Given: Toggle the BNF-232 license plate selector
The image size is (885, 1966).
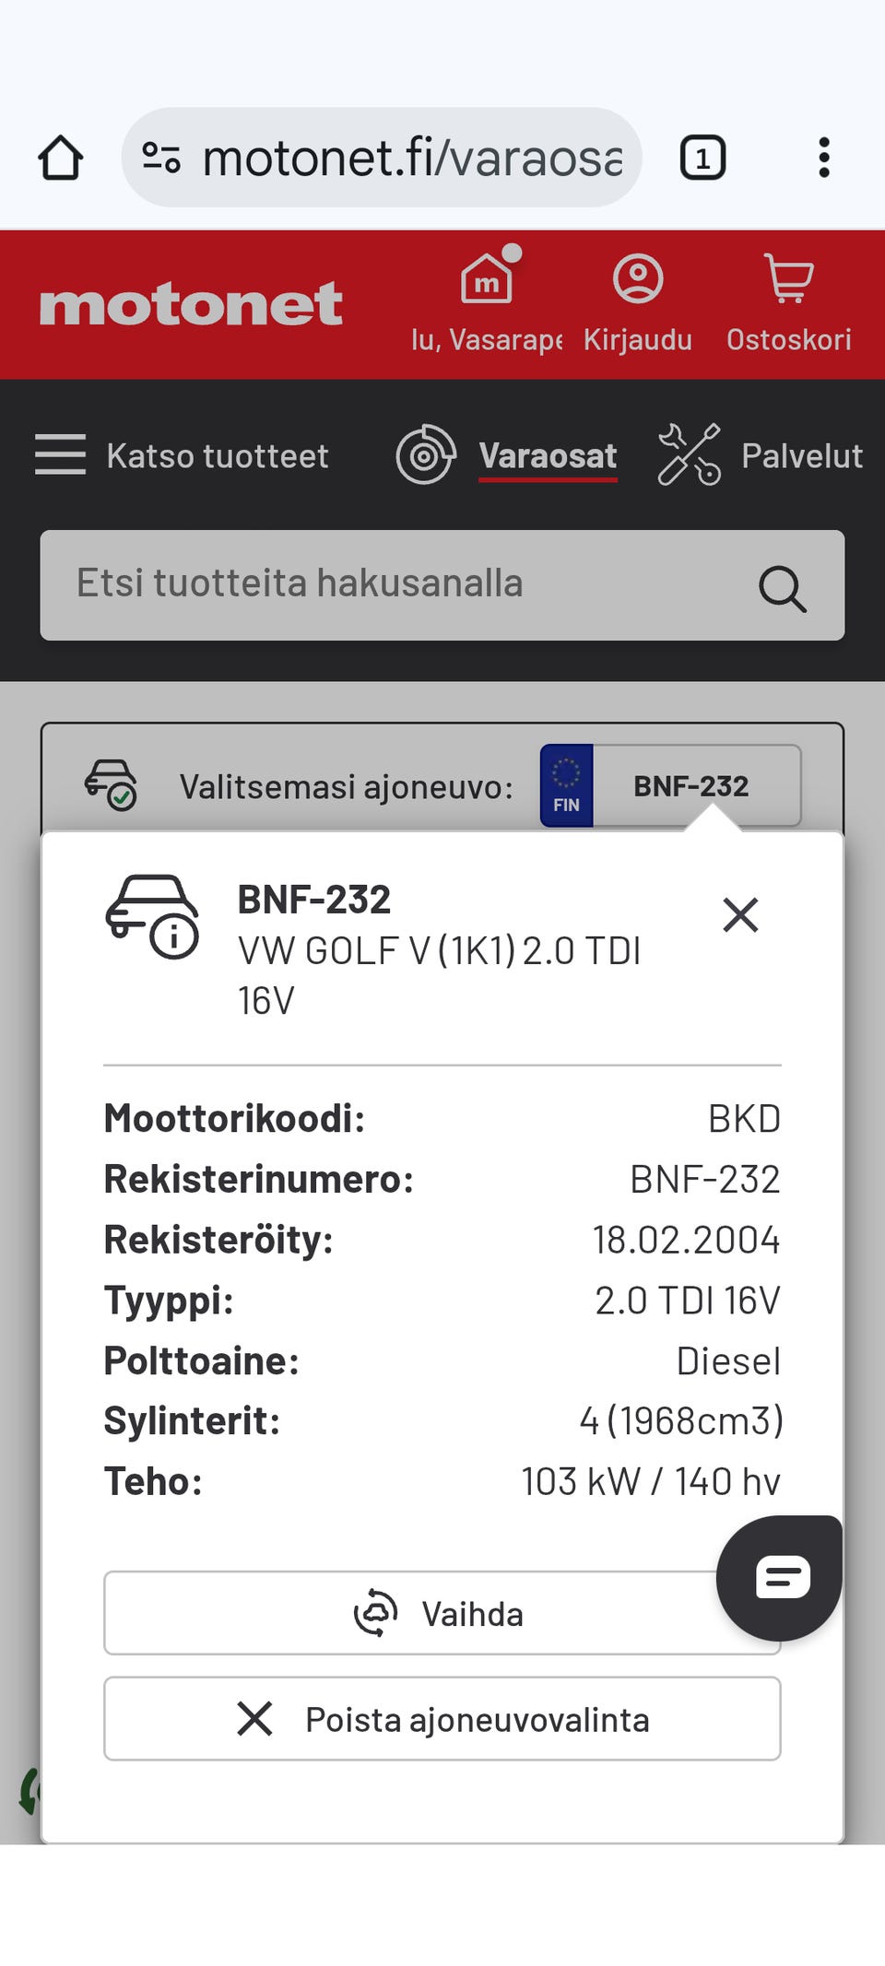Looking at the screenshot, I should [670, 786].
